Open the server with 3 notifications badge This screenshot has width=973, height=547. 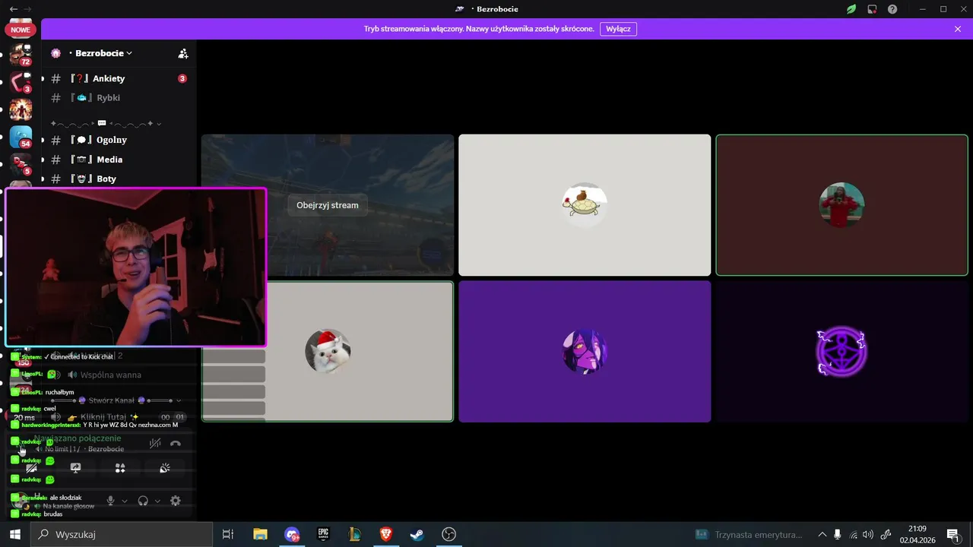pos(21,81)
